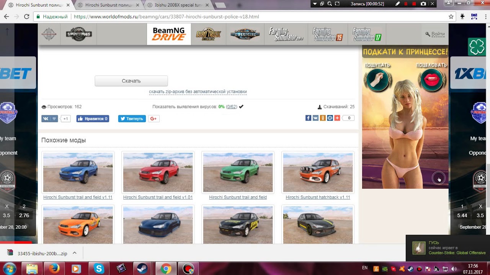This screenshot has height=275, width=490.
Task: Open the orange Sunburst car thumbnail in second row
Action: coord(78,225)
